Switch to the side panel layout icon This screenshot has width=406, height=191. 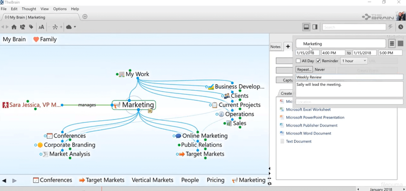[315, 27]
